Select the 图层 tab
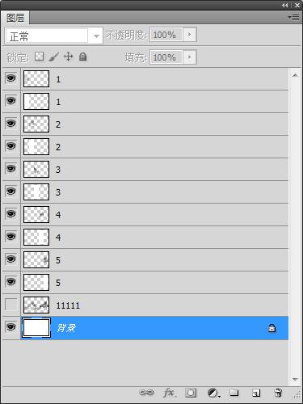This screenshot has width=303, height=404. (x=15, y=18)
